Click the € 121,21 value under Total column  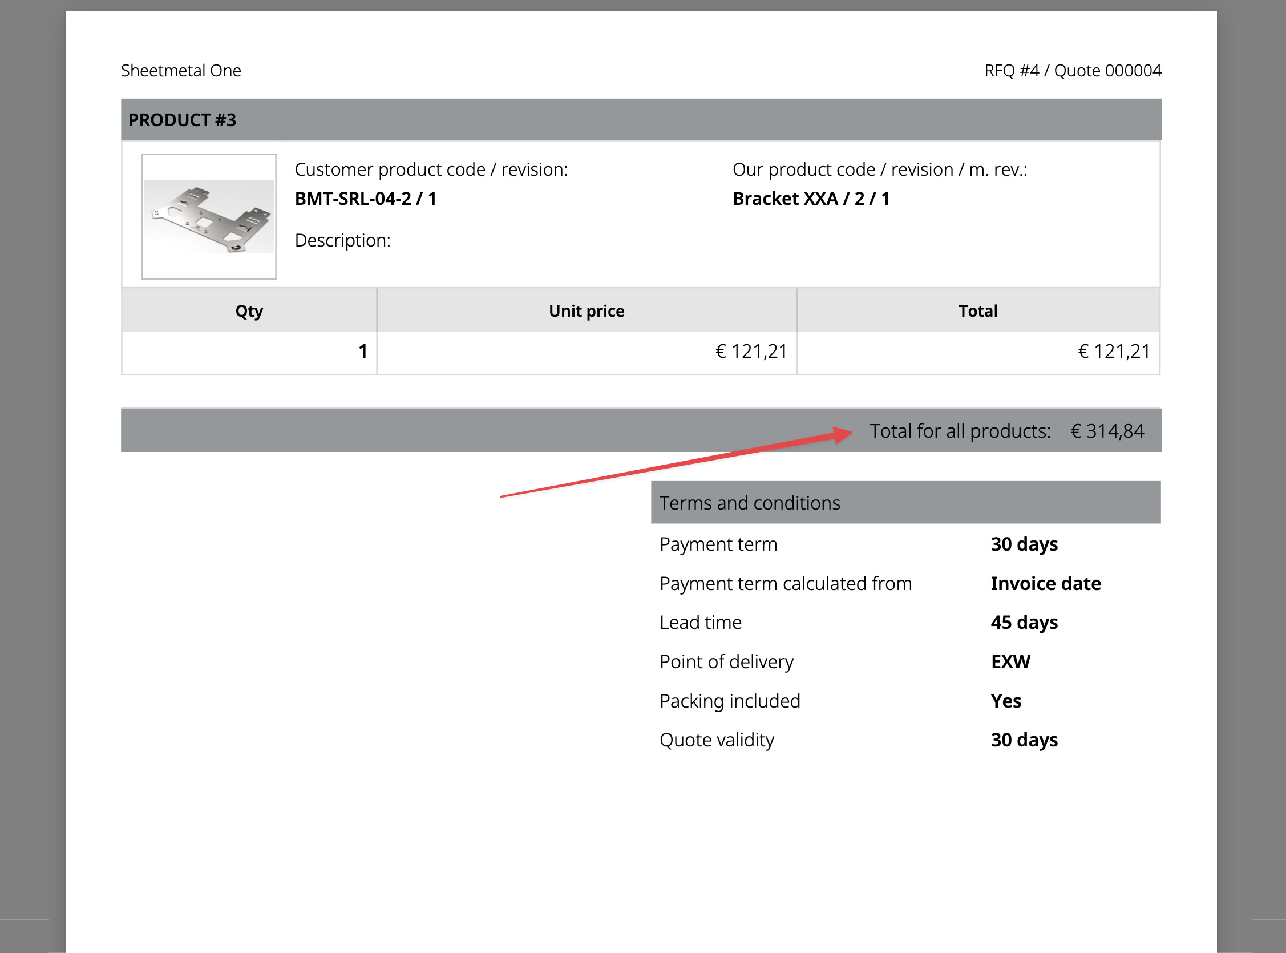point(1114,352)
